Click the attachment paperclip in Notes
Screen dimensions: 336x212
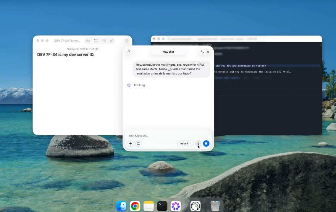[111, 40]
